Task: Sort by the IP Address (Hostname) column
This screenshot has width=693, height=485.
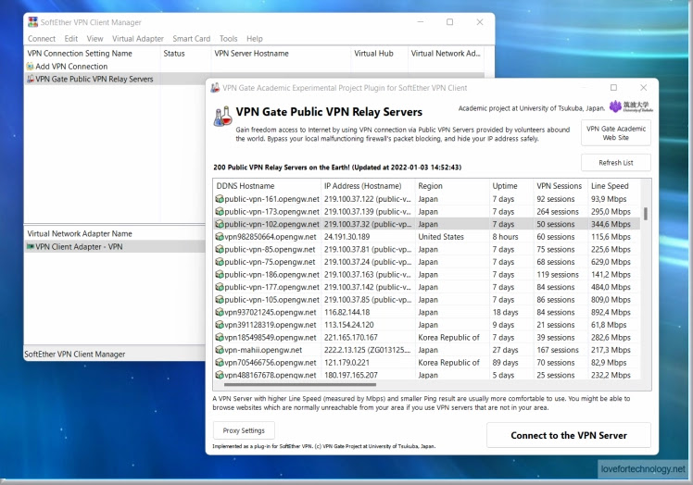Action: (x=368, y=186)
